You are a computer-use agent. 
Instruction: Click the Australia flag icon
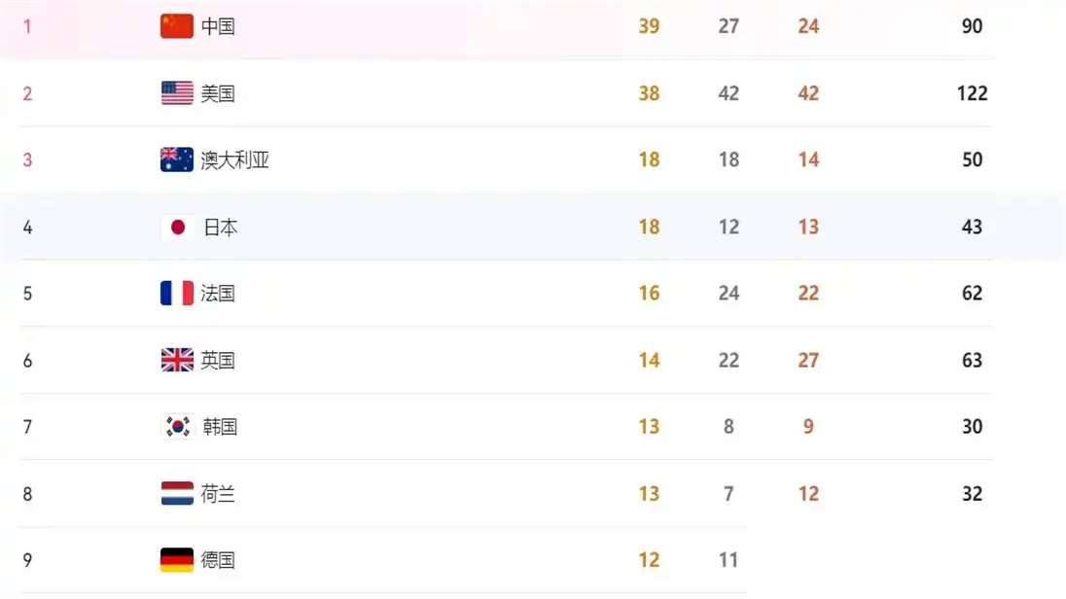click(177, 159)
